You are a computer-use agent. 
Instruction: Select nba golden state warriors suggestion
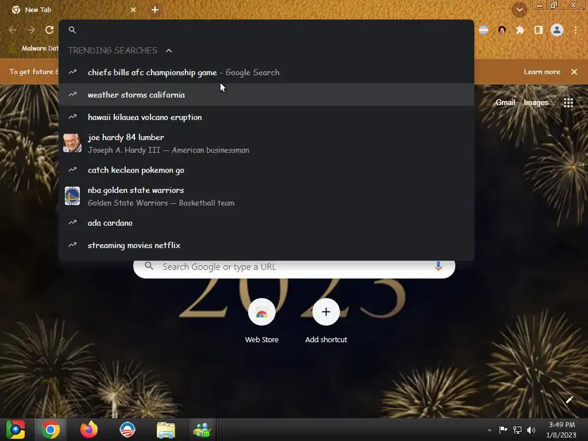pos(266,196)
